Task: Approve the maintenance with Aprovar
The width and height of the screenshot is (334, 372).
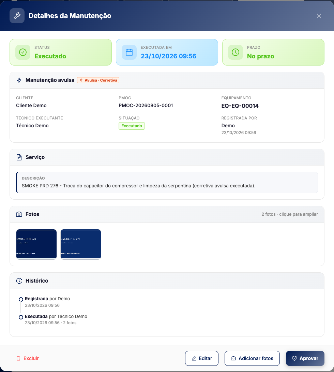Action: (x=305, y=358)
